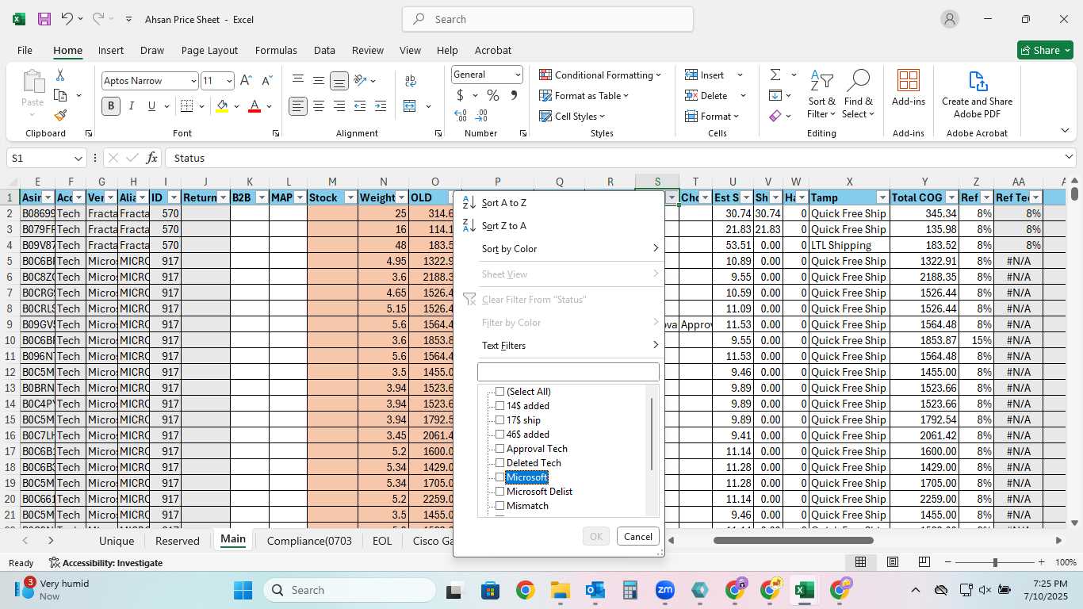Select the Cut scissors icon
This screenshot has height=609, width=1083.
pyautogui.click(x=60, y=75)
